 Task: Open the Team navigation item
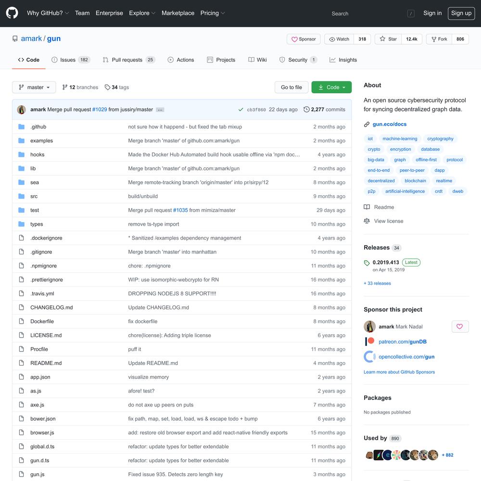(82, 13)
